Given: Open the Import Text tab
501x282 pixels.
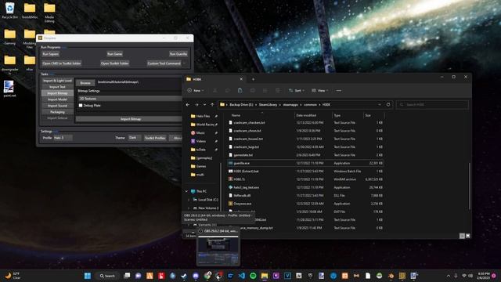Looking at the screenshot, I should [57, 87].
